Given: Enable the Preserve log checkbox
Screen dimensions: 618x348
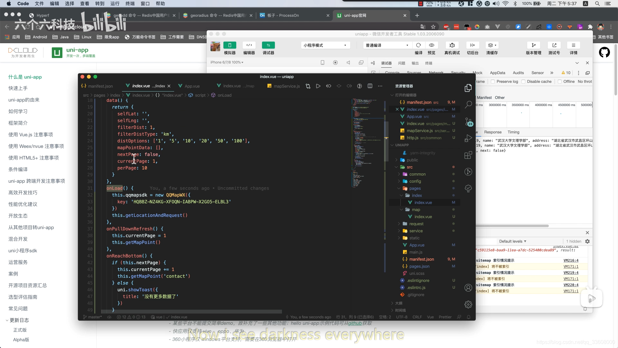Looking at the screenshot, I should (x=493, y=82).
